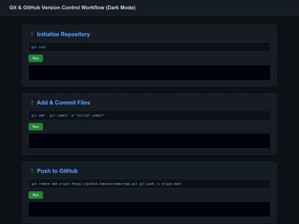Click the git add and commit code box
The width and height of the screenshot is (299, 224).
point(149,116)
